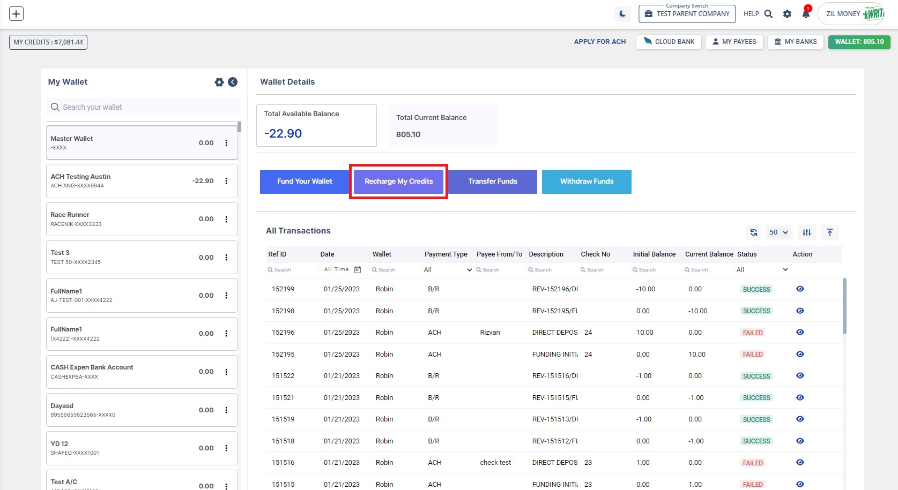Click the Recharge My Credits button
The width and height of the screenshot is (898, 490).
(x=398, y=182)
